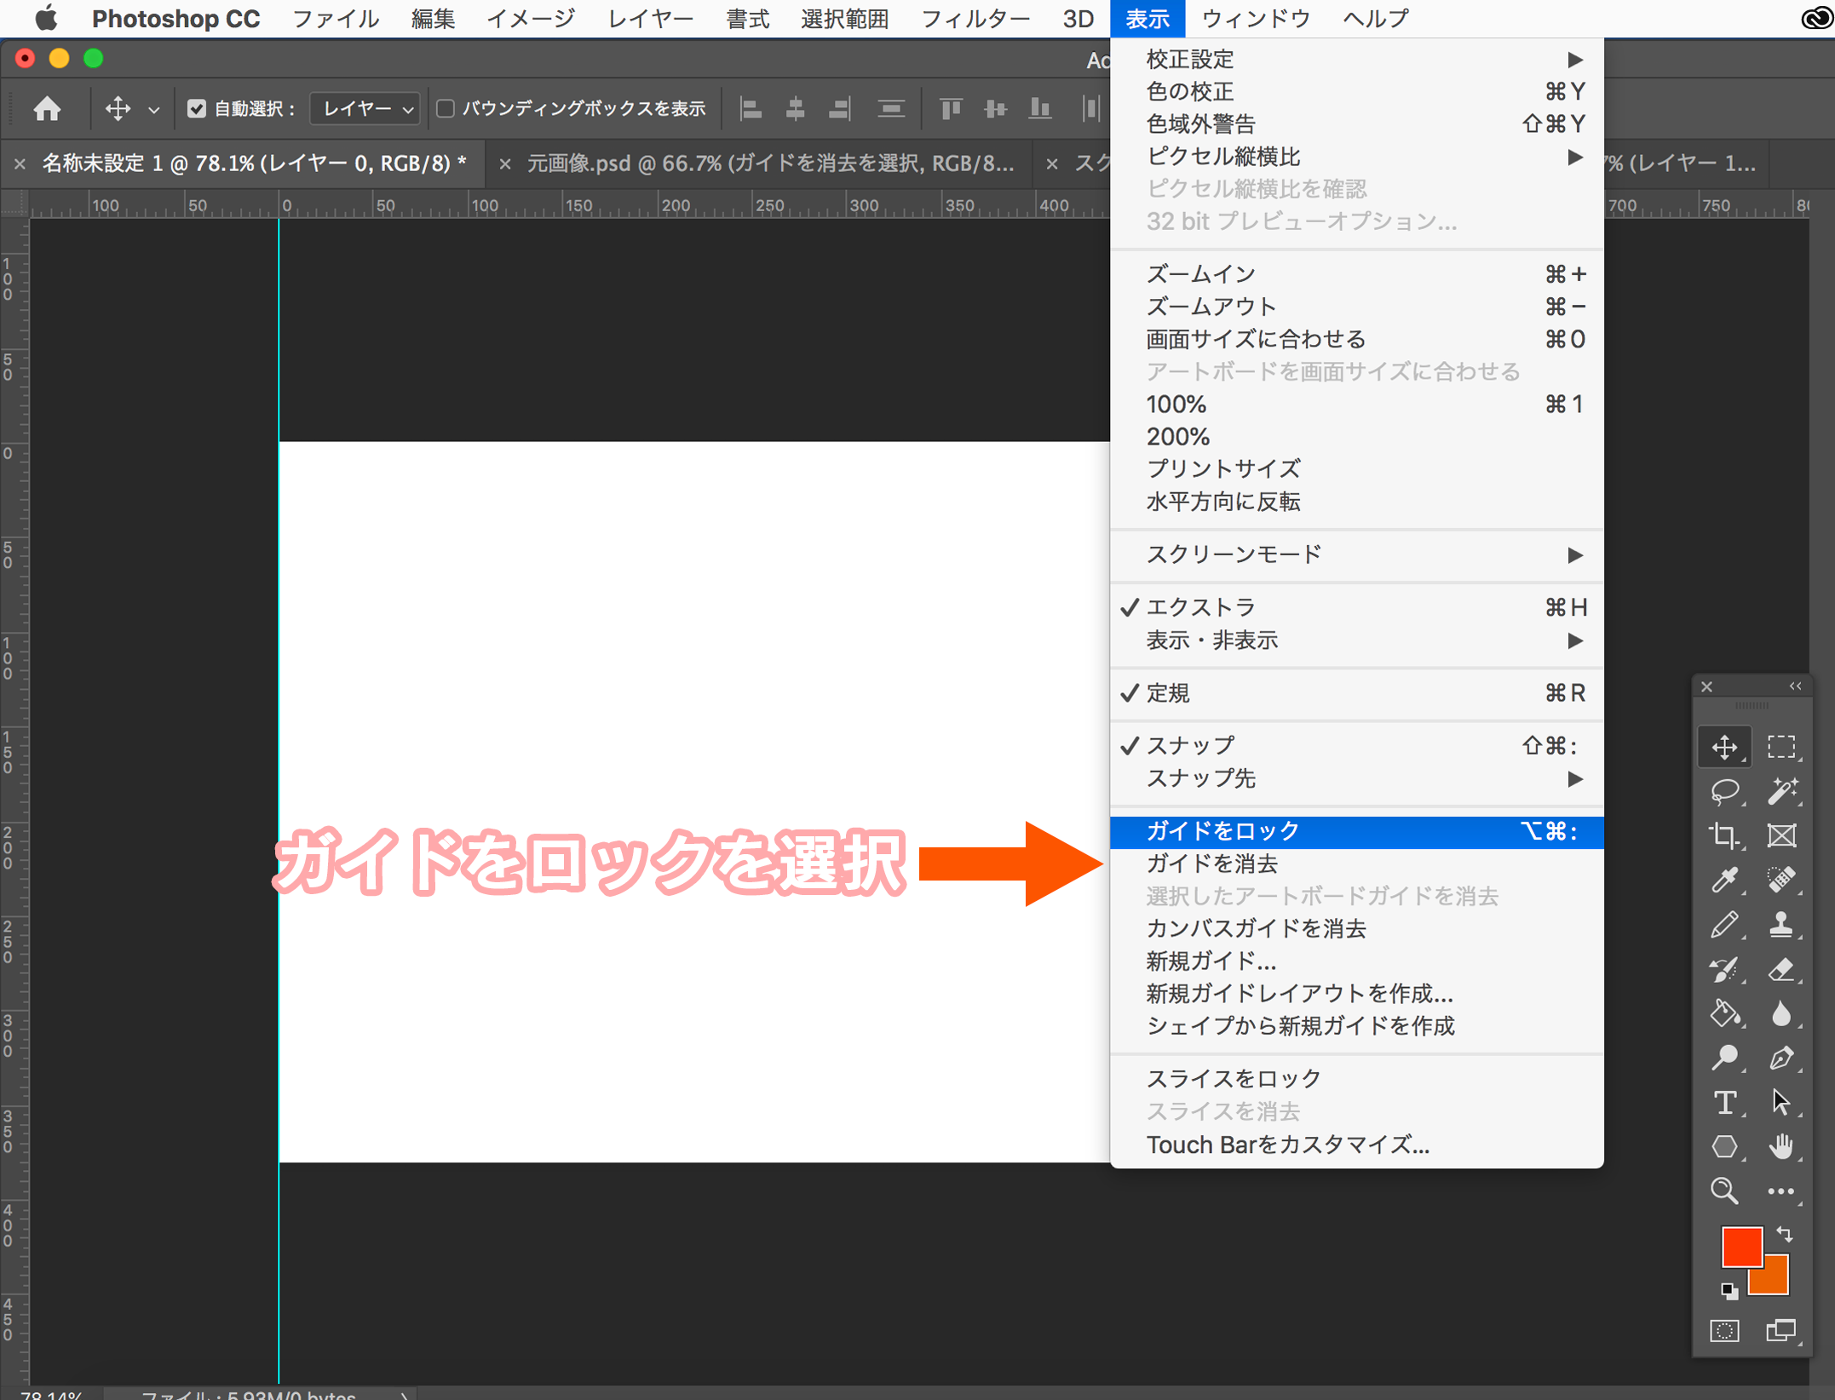Open the フィルター menu
Viewport: 1835px width, 1400px height.
tap(975, 19)
